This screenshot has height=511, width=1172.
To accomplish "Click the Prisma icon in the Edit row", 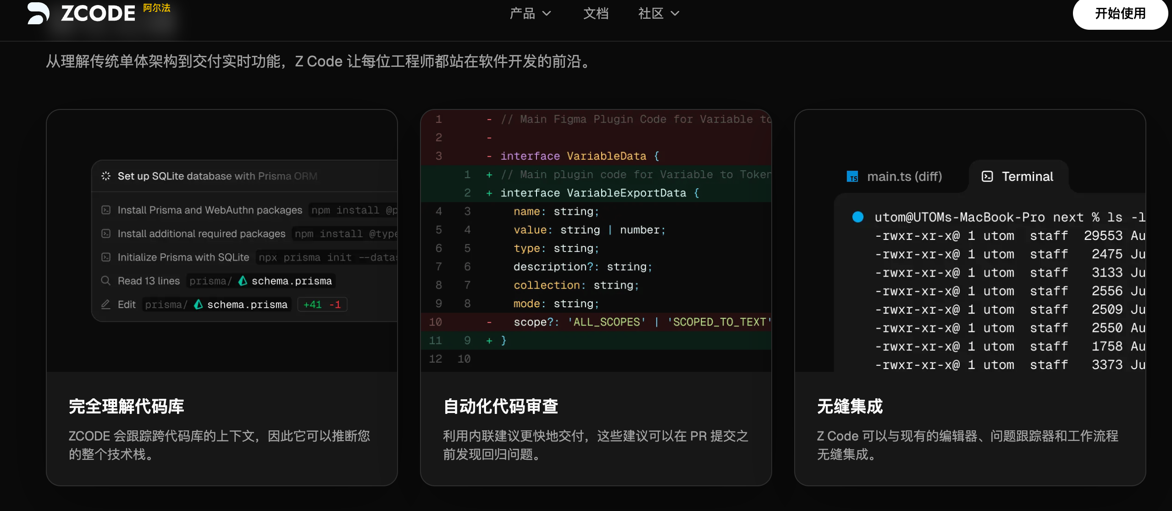I will pos(199,304).
